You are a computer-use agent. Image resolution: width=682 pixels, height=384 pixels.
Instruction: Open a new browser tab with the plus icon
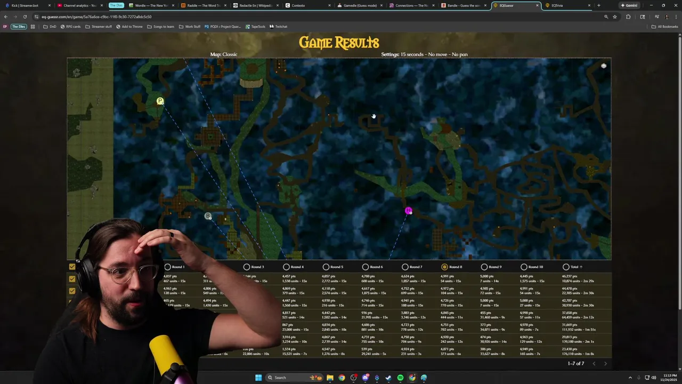(x=598, y=5)
